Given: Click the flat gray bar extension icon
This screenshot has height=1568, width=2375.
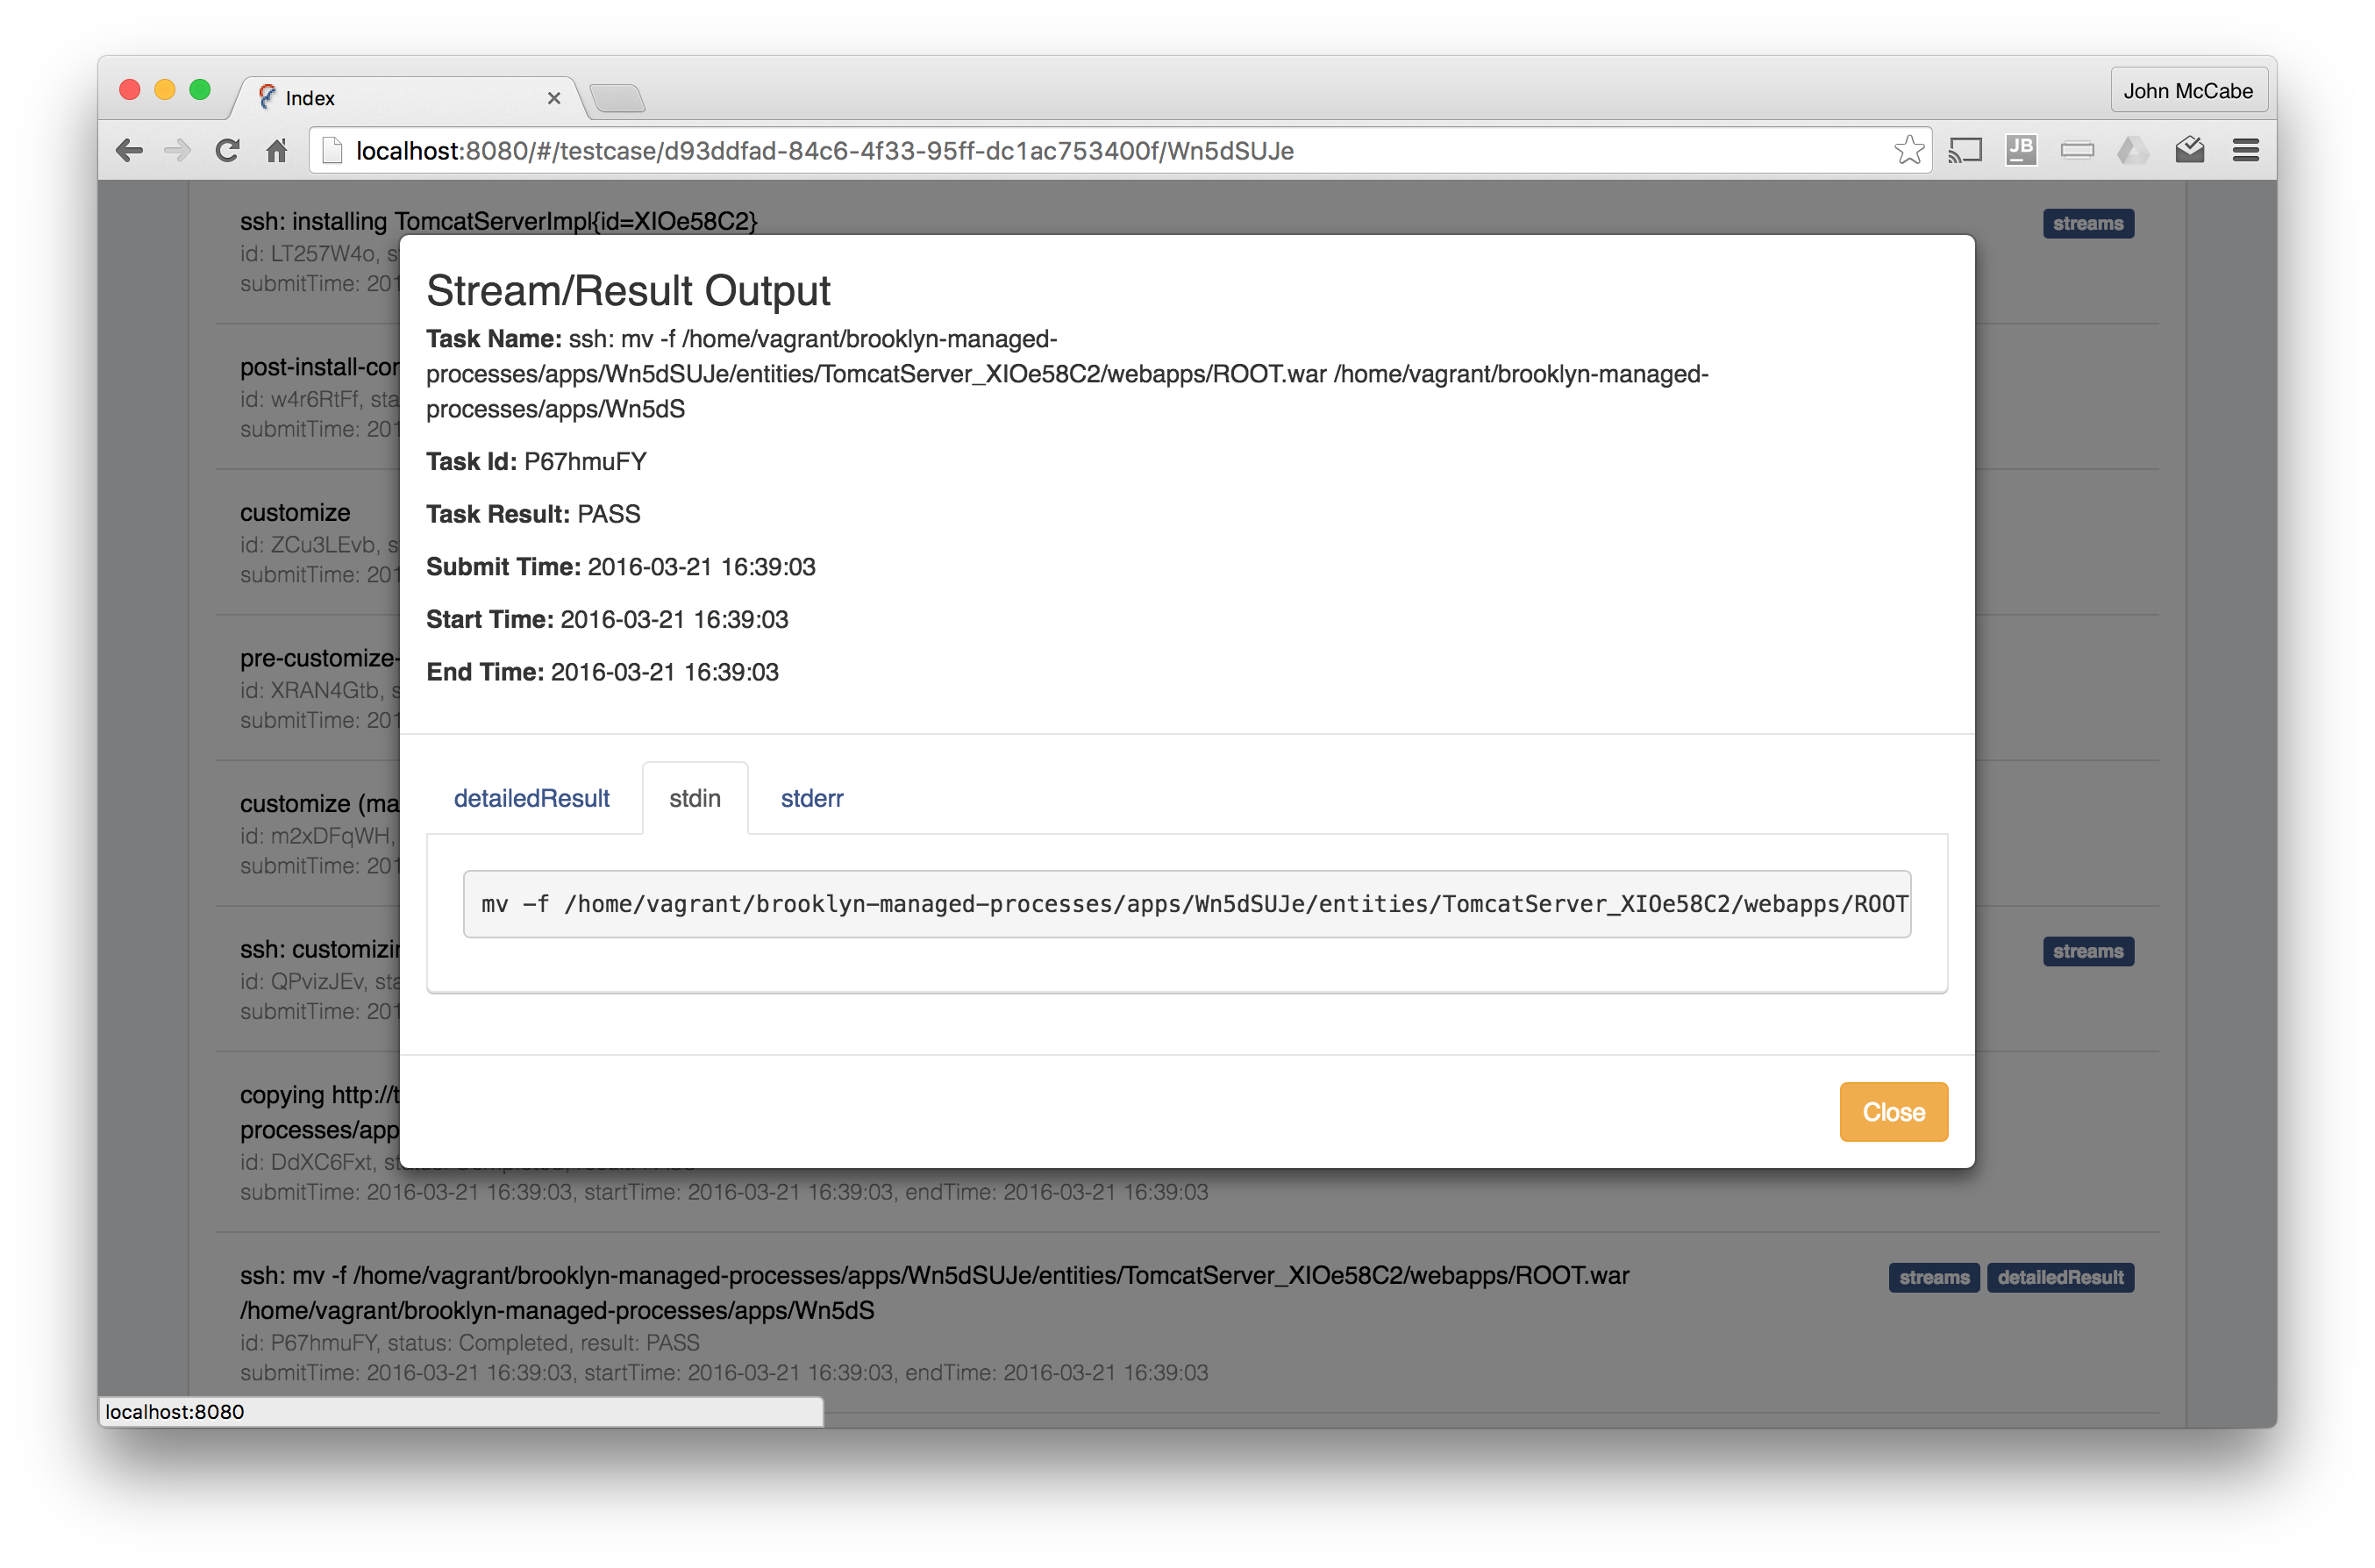Looking at the screenshot, I should [2077, 151].
